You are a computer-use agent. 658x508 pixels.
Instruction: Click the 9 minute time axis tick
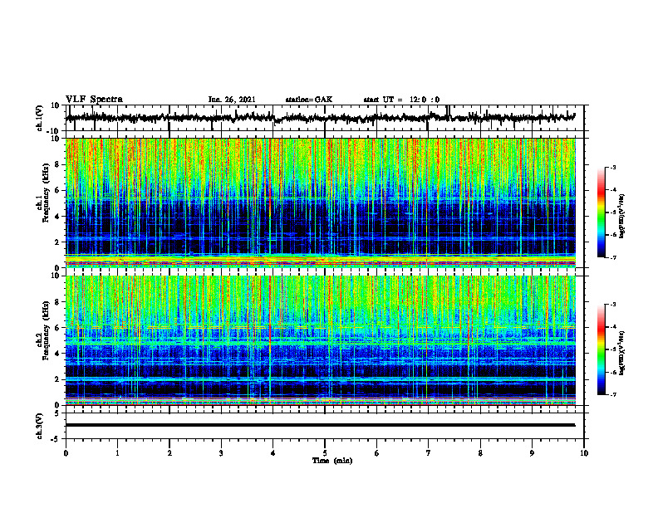pyautogui.click(x=532, y=453)
